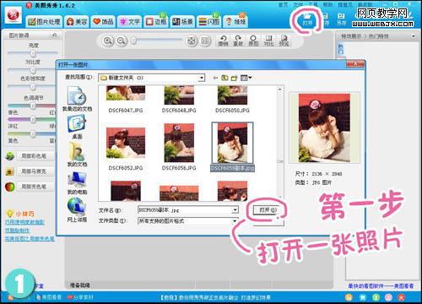Click the back arrow icon in dialog
This screenshot has width=422, height=304.
click(215, 78)
